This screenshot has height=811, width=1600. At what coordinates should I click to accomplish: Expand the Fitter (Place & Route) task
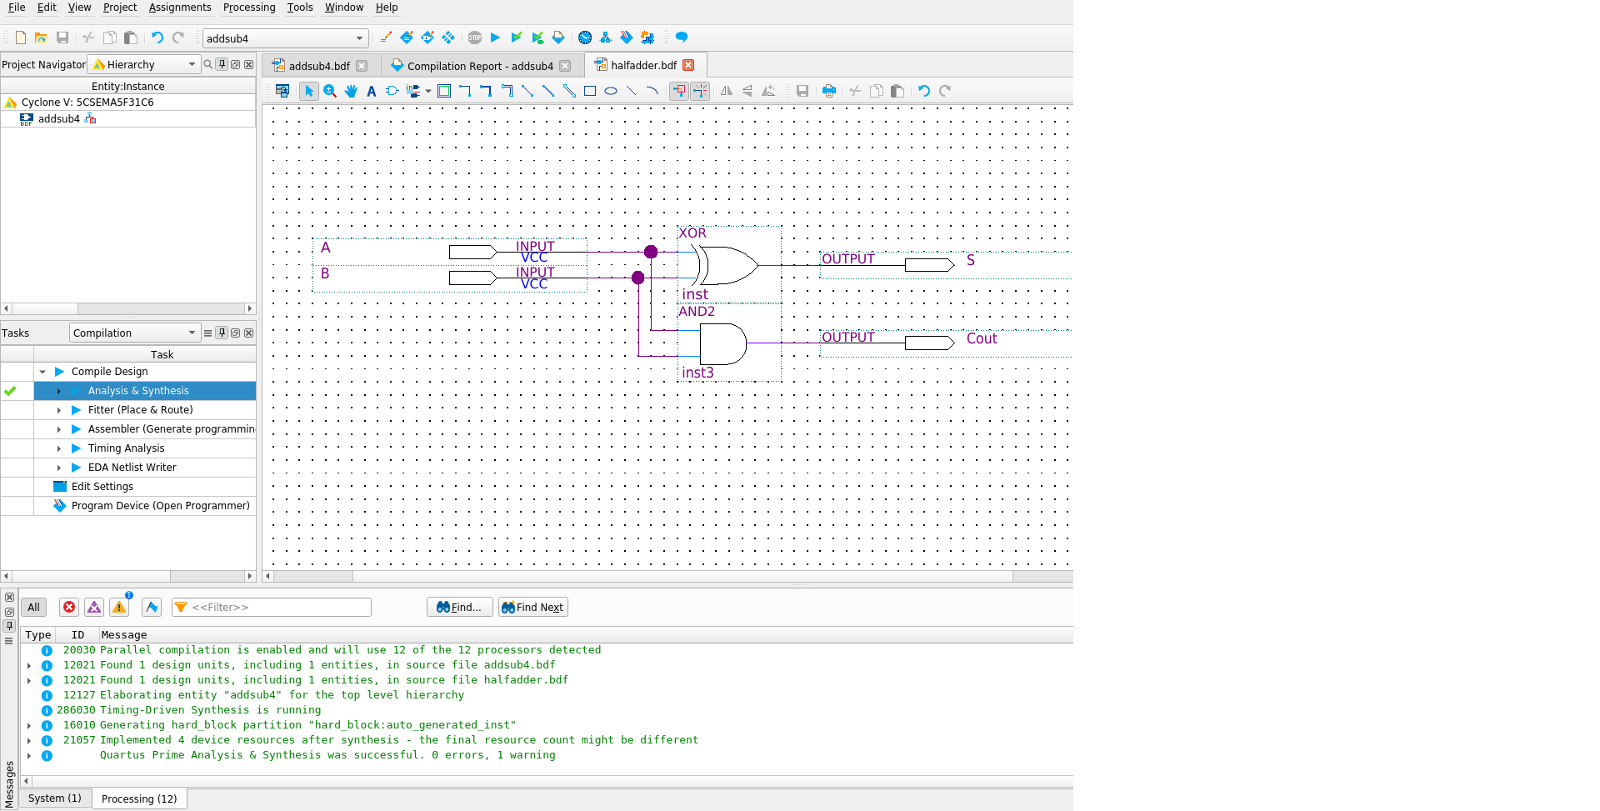pyautogui.click(x=59, y=410)
